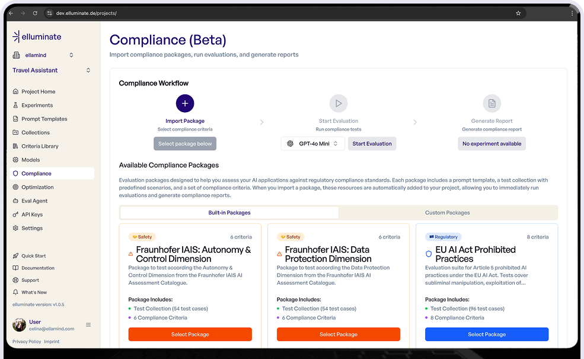
Task: Click the '8 criteria' count label
Action: click(x=537, y=237)
